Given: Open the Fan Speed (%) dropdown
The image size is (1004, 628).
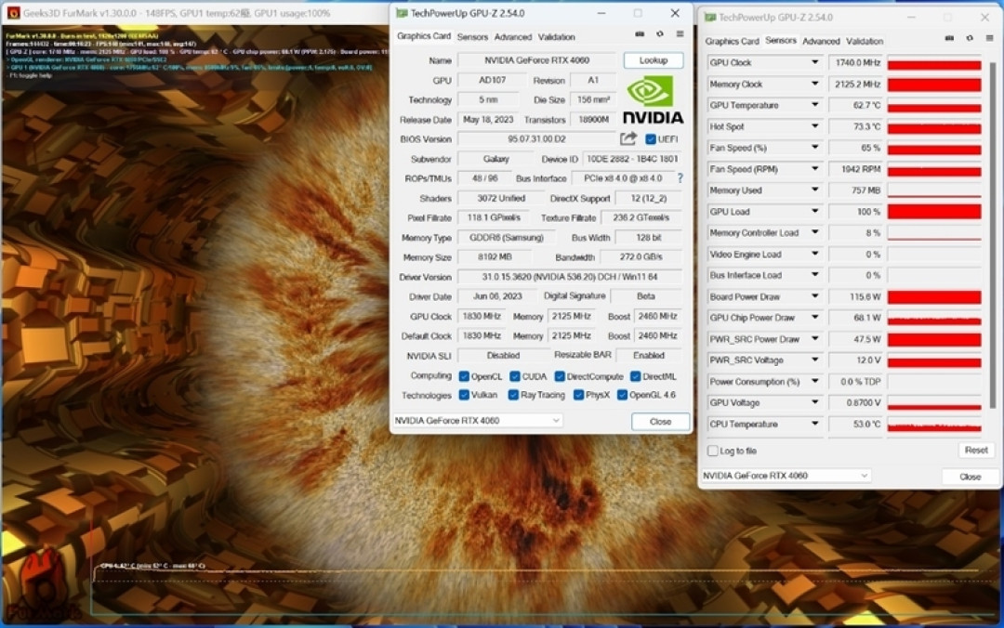Looking at the screenshot, I should [814, 147].
